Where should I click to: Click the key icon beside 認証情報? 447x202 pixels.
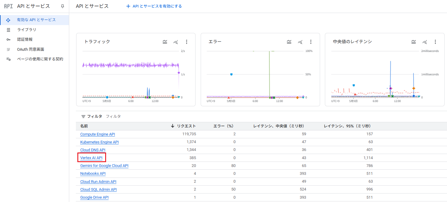(x=8, y=40)
